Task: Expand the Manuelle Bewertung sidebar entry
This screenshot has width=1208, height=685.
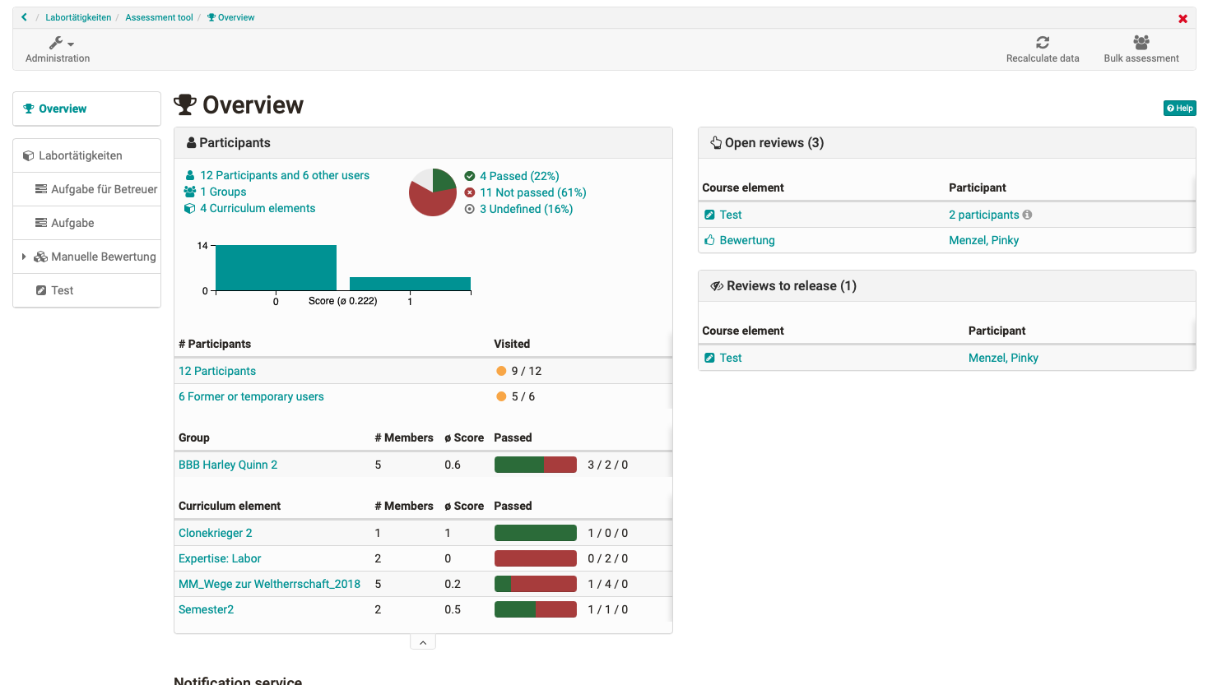Action: 25,256
